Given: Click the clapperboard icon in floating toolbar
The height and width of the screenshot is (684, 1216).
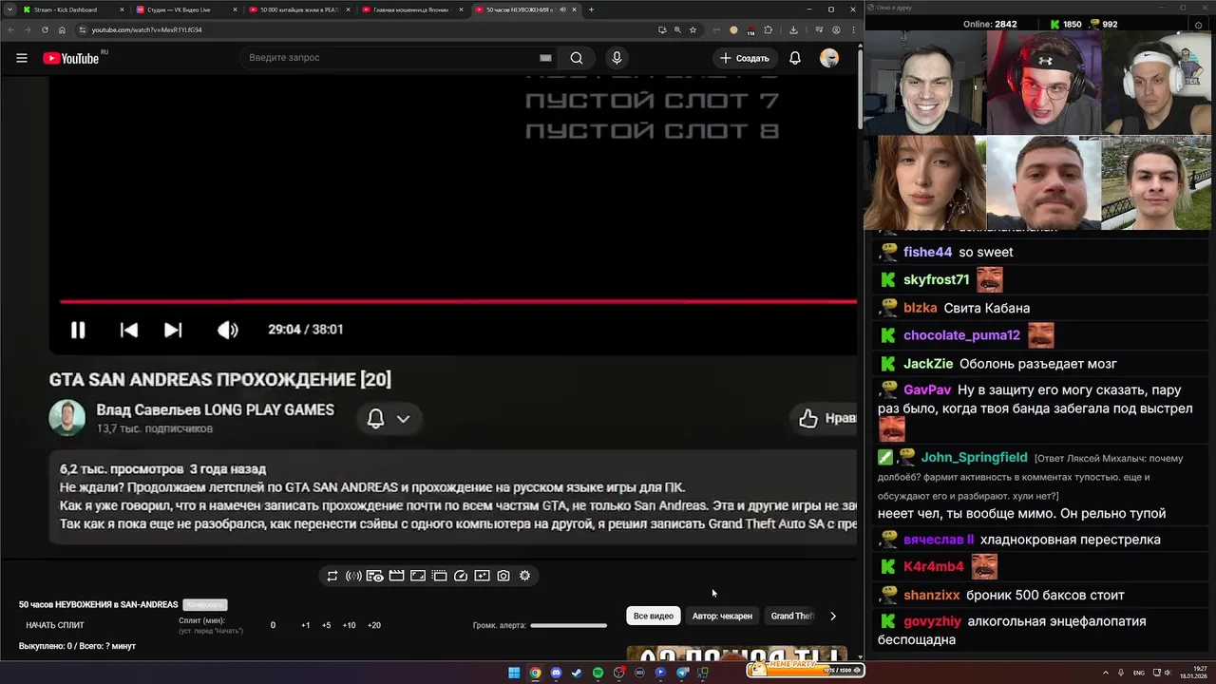Looking at the screenshot, I should tap(396, 576).
